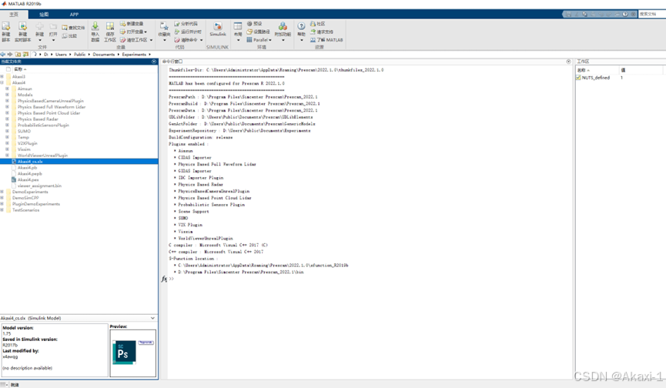Go back with the address bar back arrow
The image size is (666, 388).
click(3, 55)
